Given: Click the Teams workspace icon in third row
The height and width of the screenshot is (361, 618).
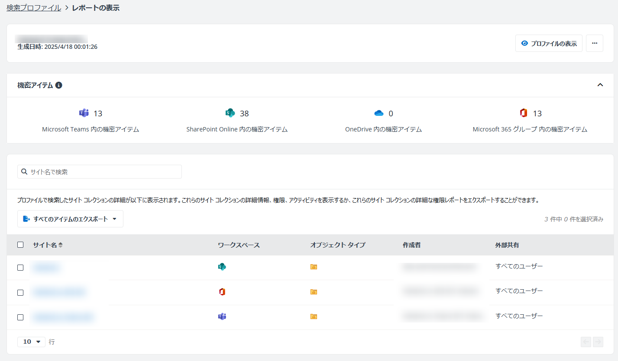Looking at the screenshot, I should click(222, 316).
